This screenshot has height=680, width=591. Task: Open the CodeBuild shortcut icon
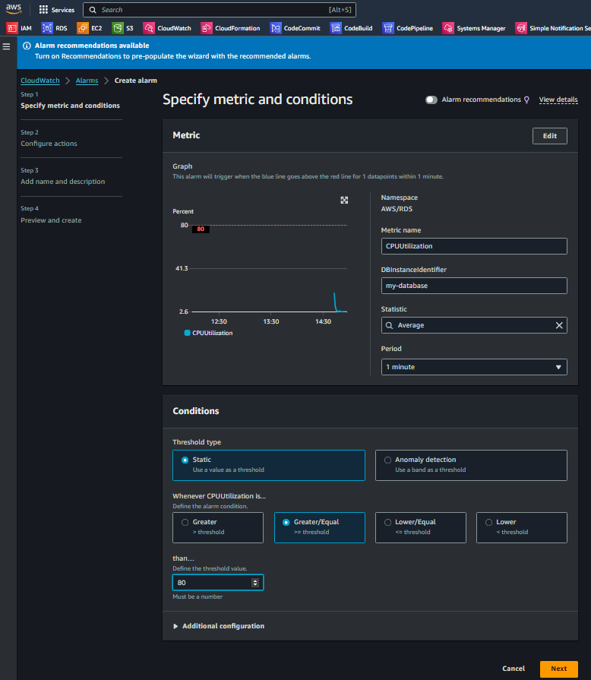pyautogui.click(x=336, y=28)
